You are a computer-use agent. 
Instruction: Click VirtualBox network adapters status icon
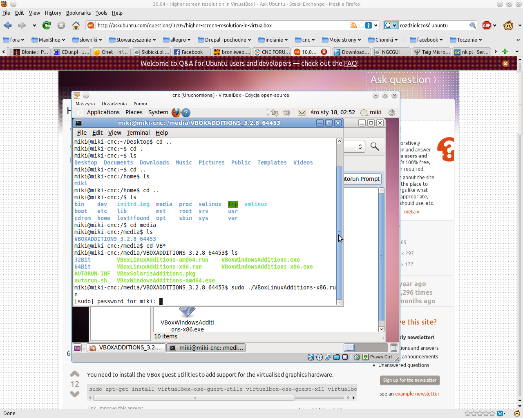[328, 357]
